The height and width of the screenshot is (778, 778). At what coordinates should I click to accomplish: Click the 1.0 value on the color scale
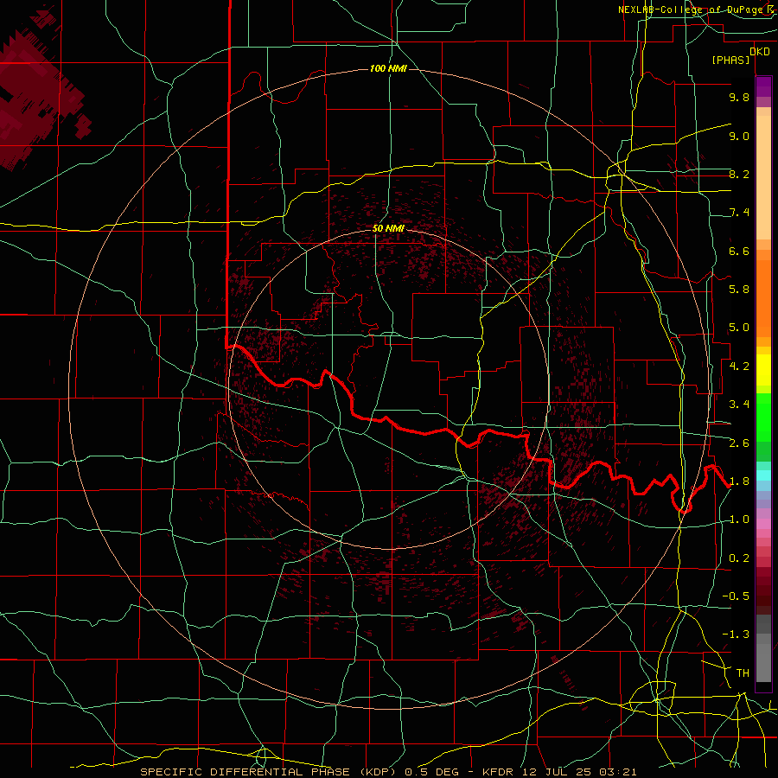739,520
